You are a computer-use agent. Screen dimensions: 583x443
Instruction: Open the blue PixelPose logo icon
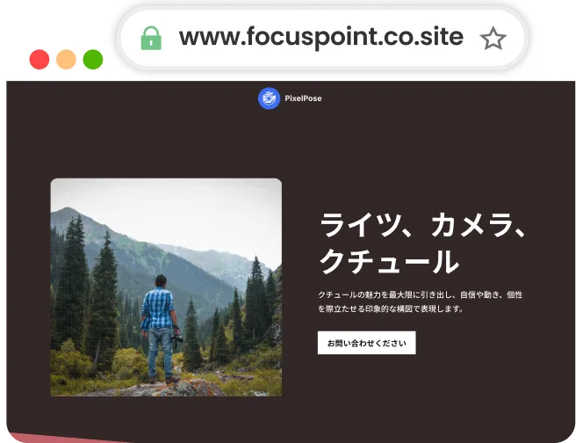[x=269, y=98]
